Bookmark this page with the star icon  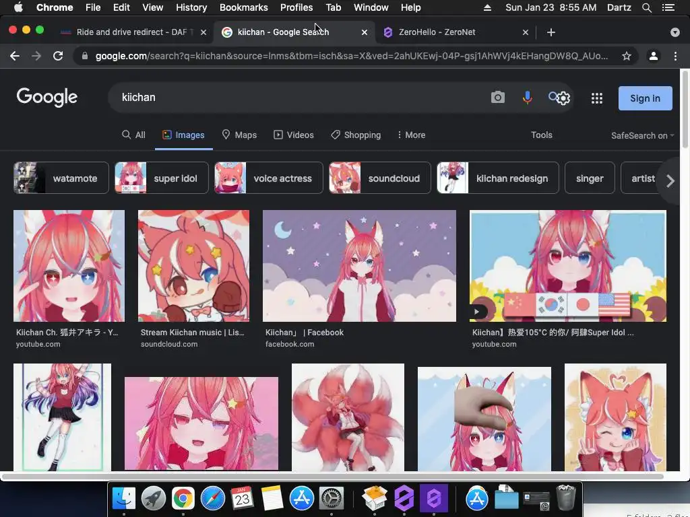pyautogui.click(x=626, y=56)
